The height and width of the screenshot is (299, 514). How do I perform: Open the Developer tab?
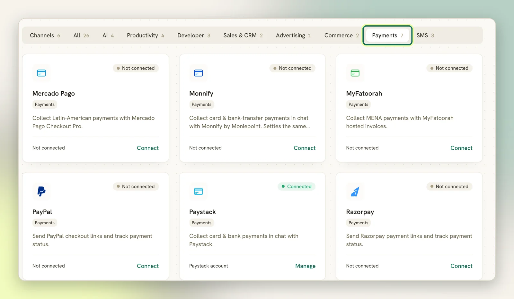pos(194,35)
